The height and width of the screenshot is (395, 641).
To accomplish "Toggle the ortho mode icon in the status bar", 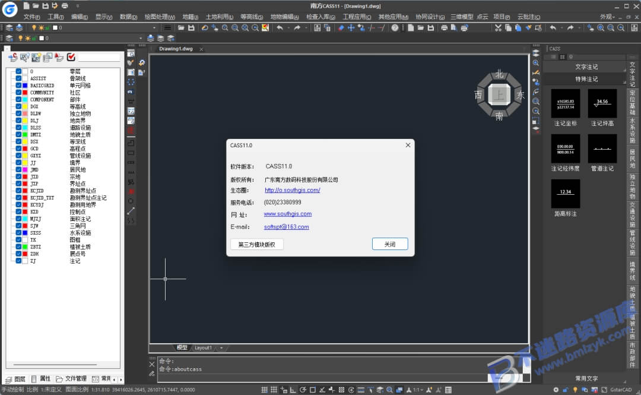I will [x=293, y=390].
